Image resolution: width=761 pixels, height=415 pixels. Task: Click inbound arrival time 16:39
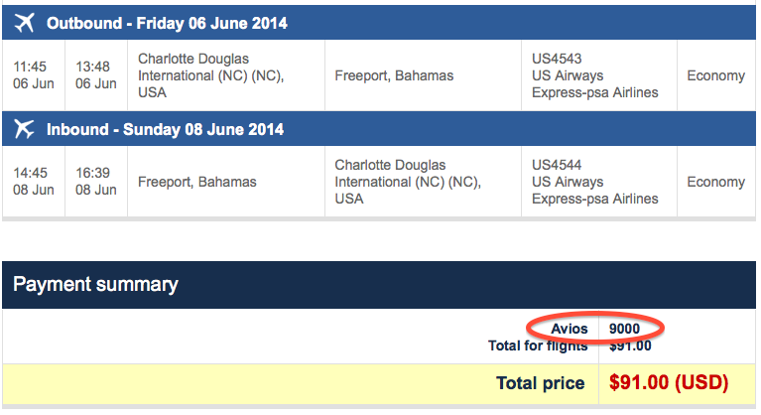click(92, 173)
